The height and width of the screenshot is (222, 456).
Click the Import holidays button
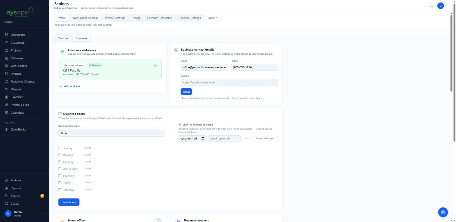pyautogui.click(x=266, y=139)
